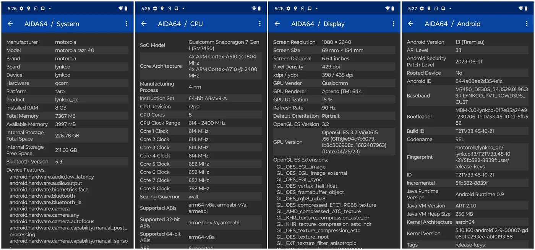Select the Core 1 Clock row
535x250 pixels.
200,131
